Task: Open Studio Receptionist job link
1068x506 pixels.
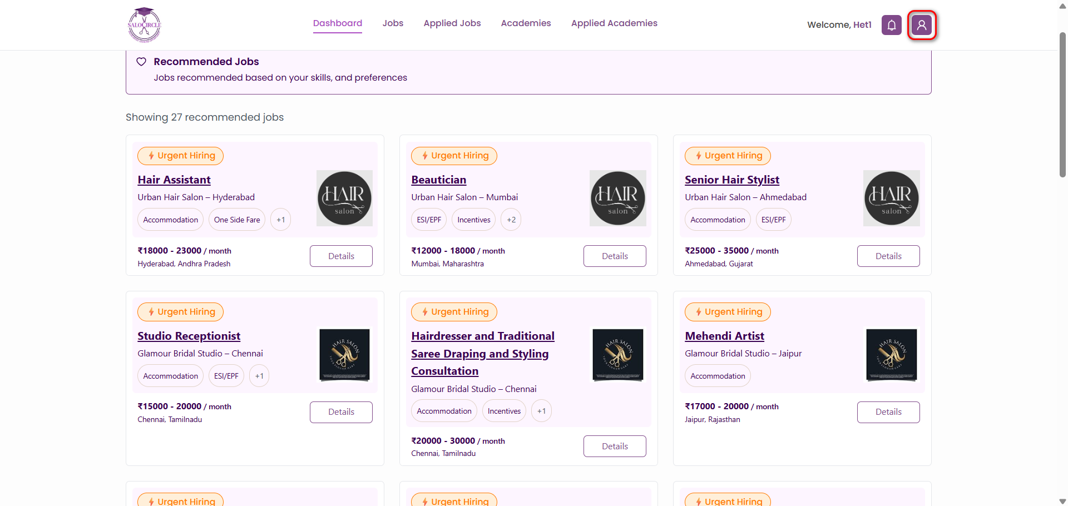Action: [x=189, y=336]
